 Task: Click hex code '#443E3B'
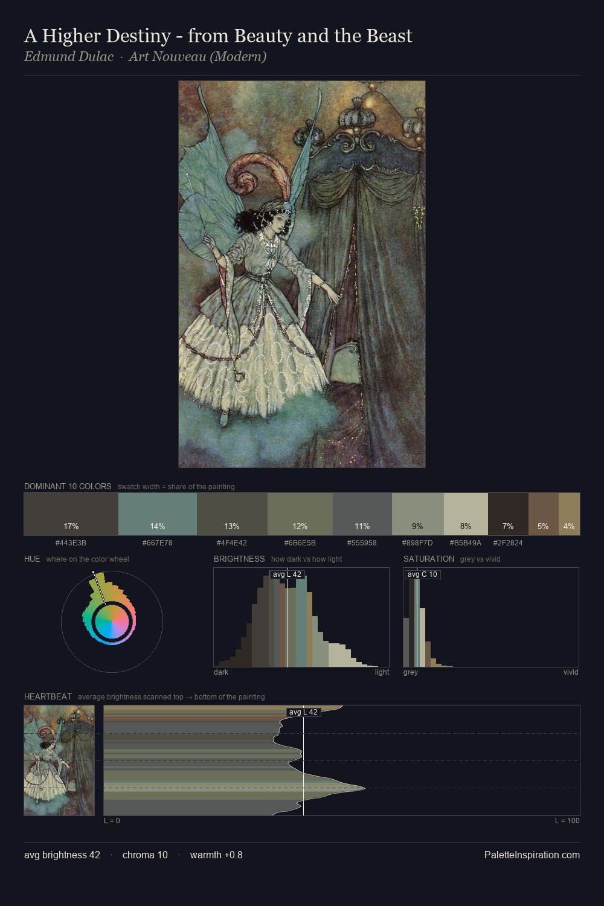click(x=71, y=543)
